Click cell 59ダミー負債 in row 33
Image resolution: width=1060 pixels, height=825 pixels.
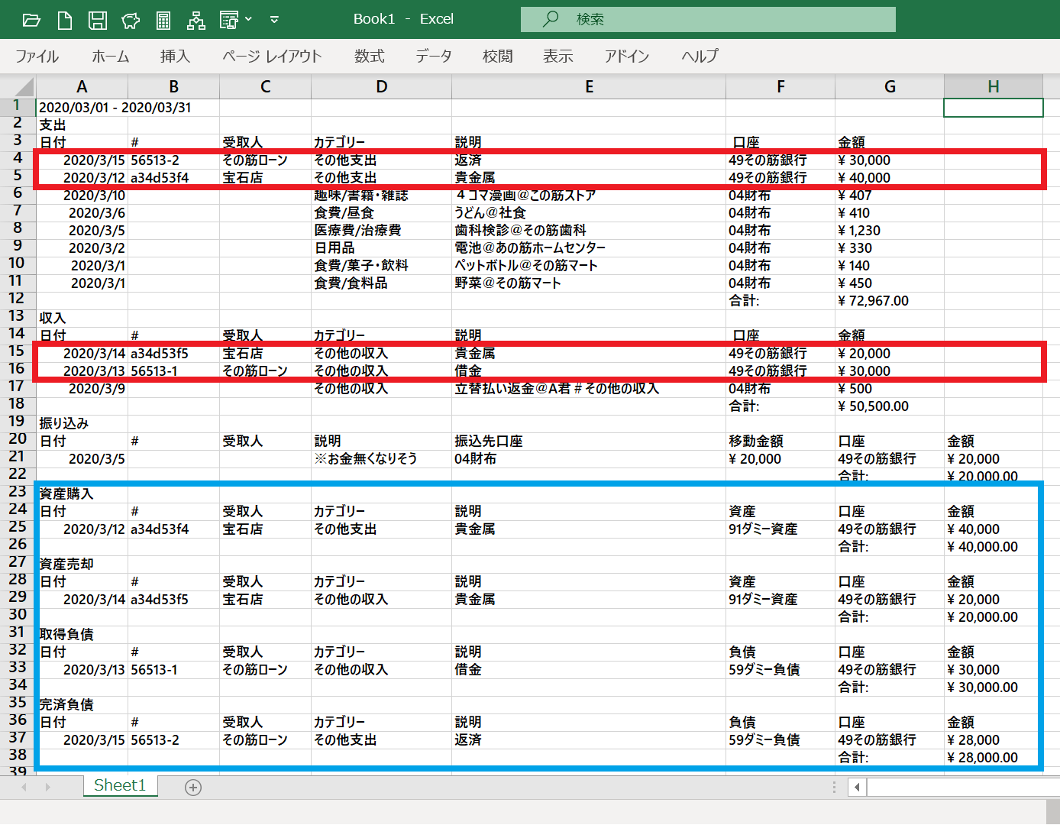point(780,670)
